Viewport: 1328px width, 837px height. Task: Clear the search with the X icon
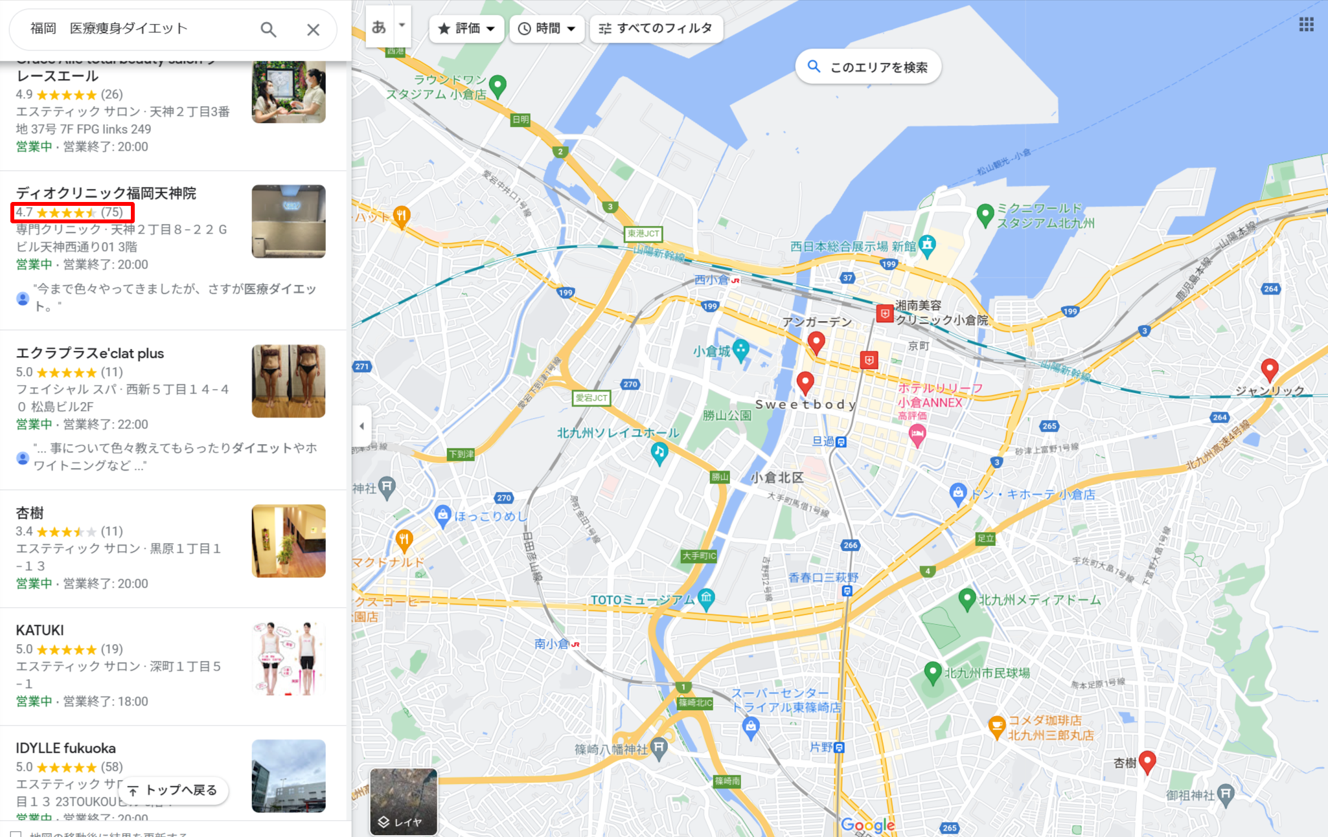click(313, 29)
